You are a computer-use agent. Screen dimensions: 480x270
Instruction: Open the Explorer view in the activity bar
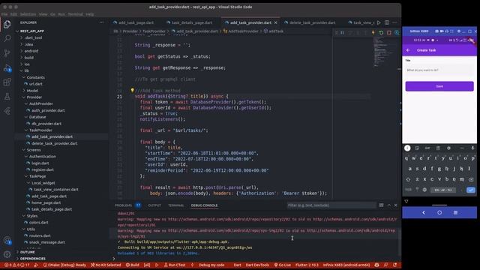pyautogui.click(x=7, y=24)
